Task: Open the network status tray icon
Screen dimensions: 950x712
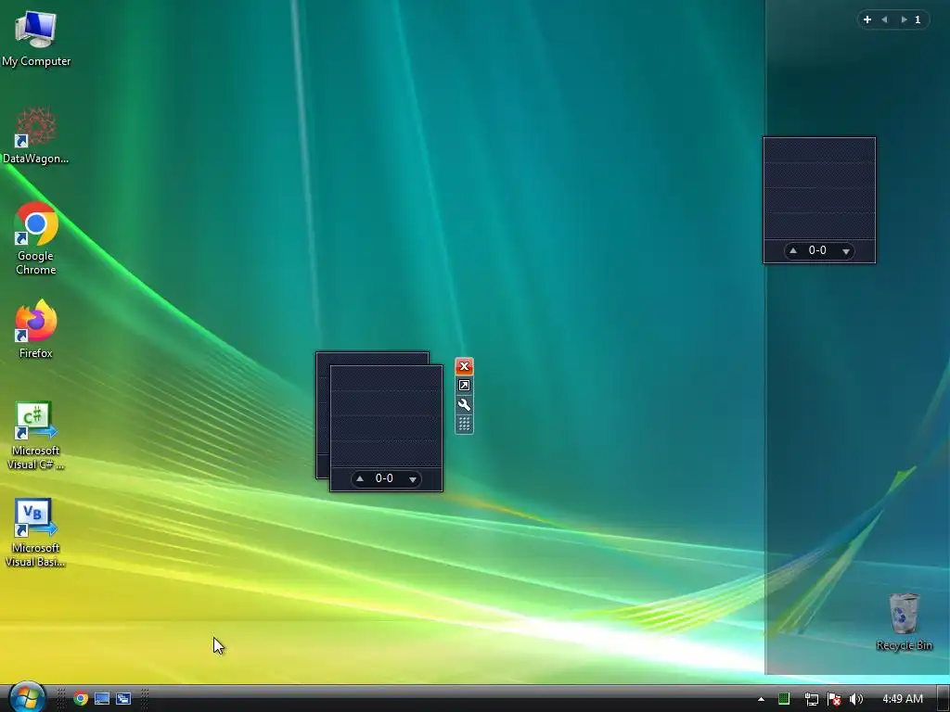Action: tap(811, 699)
